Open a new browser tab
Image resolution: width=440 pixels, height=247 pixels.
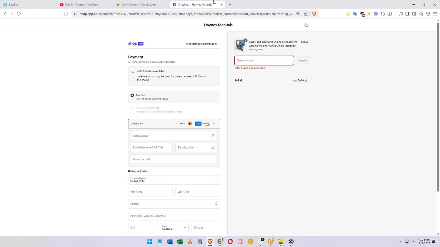(230, 5)
